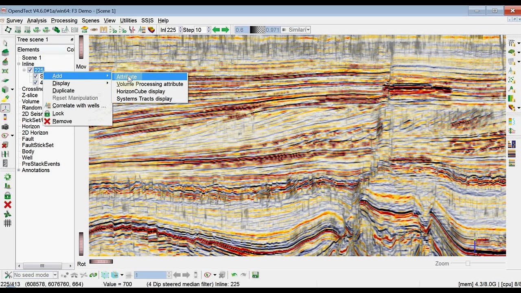Click the well correlation icon in top toolbar

click(x=142, y=30)
